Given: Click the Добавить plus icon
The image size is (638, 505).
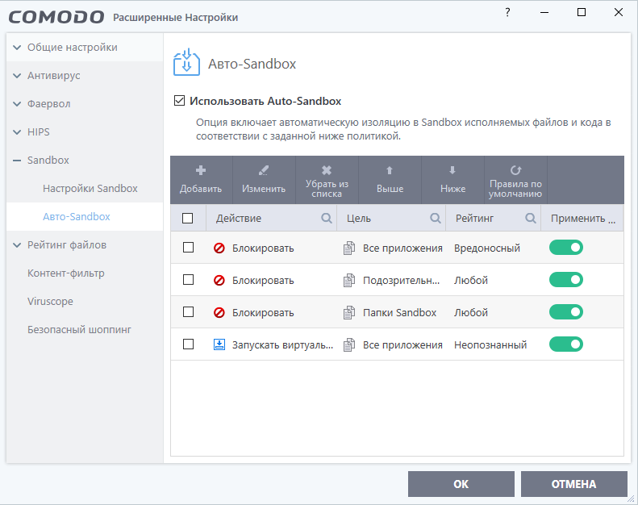Looking at the screenshot, I should click(201, 170).
